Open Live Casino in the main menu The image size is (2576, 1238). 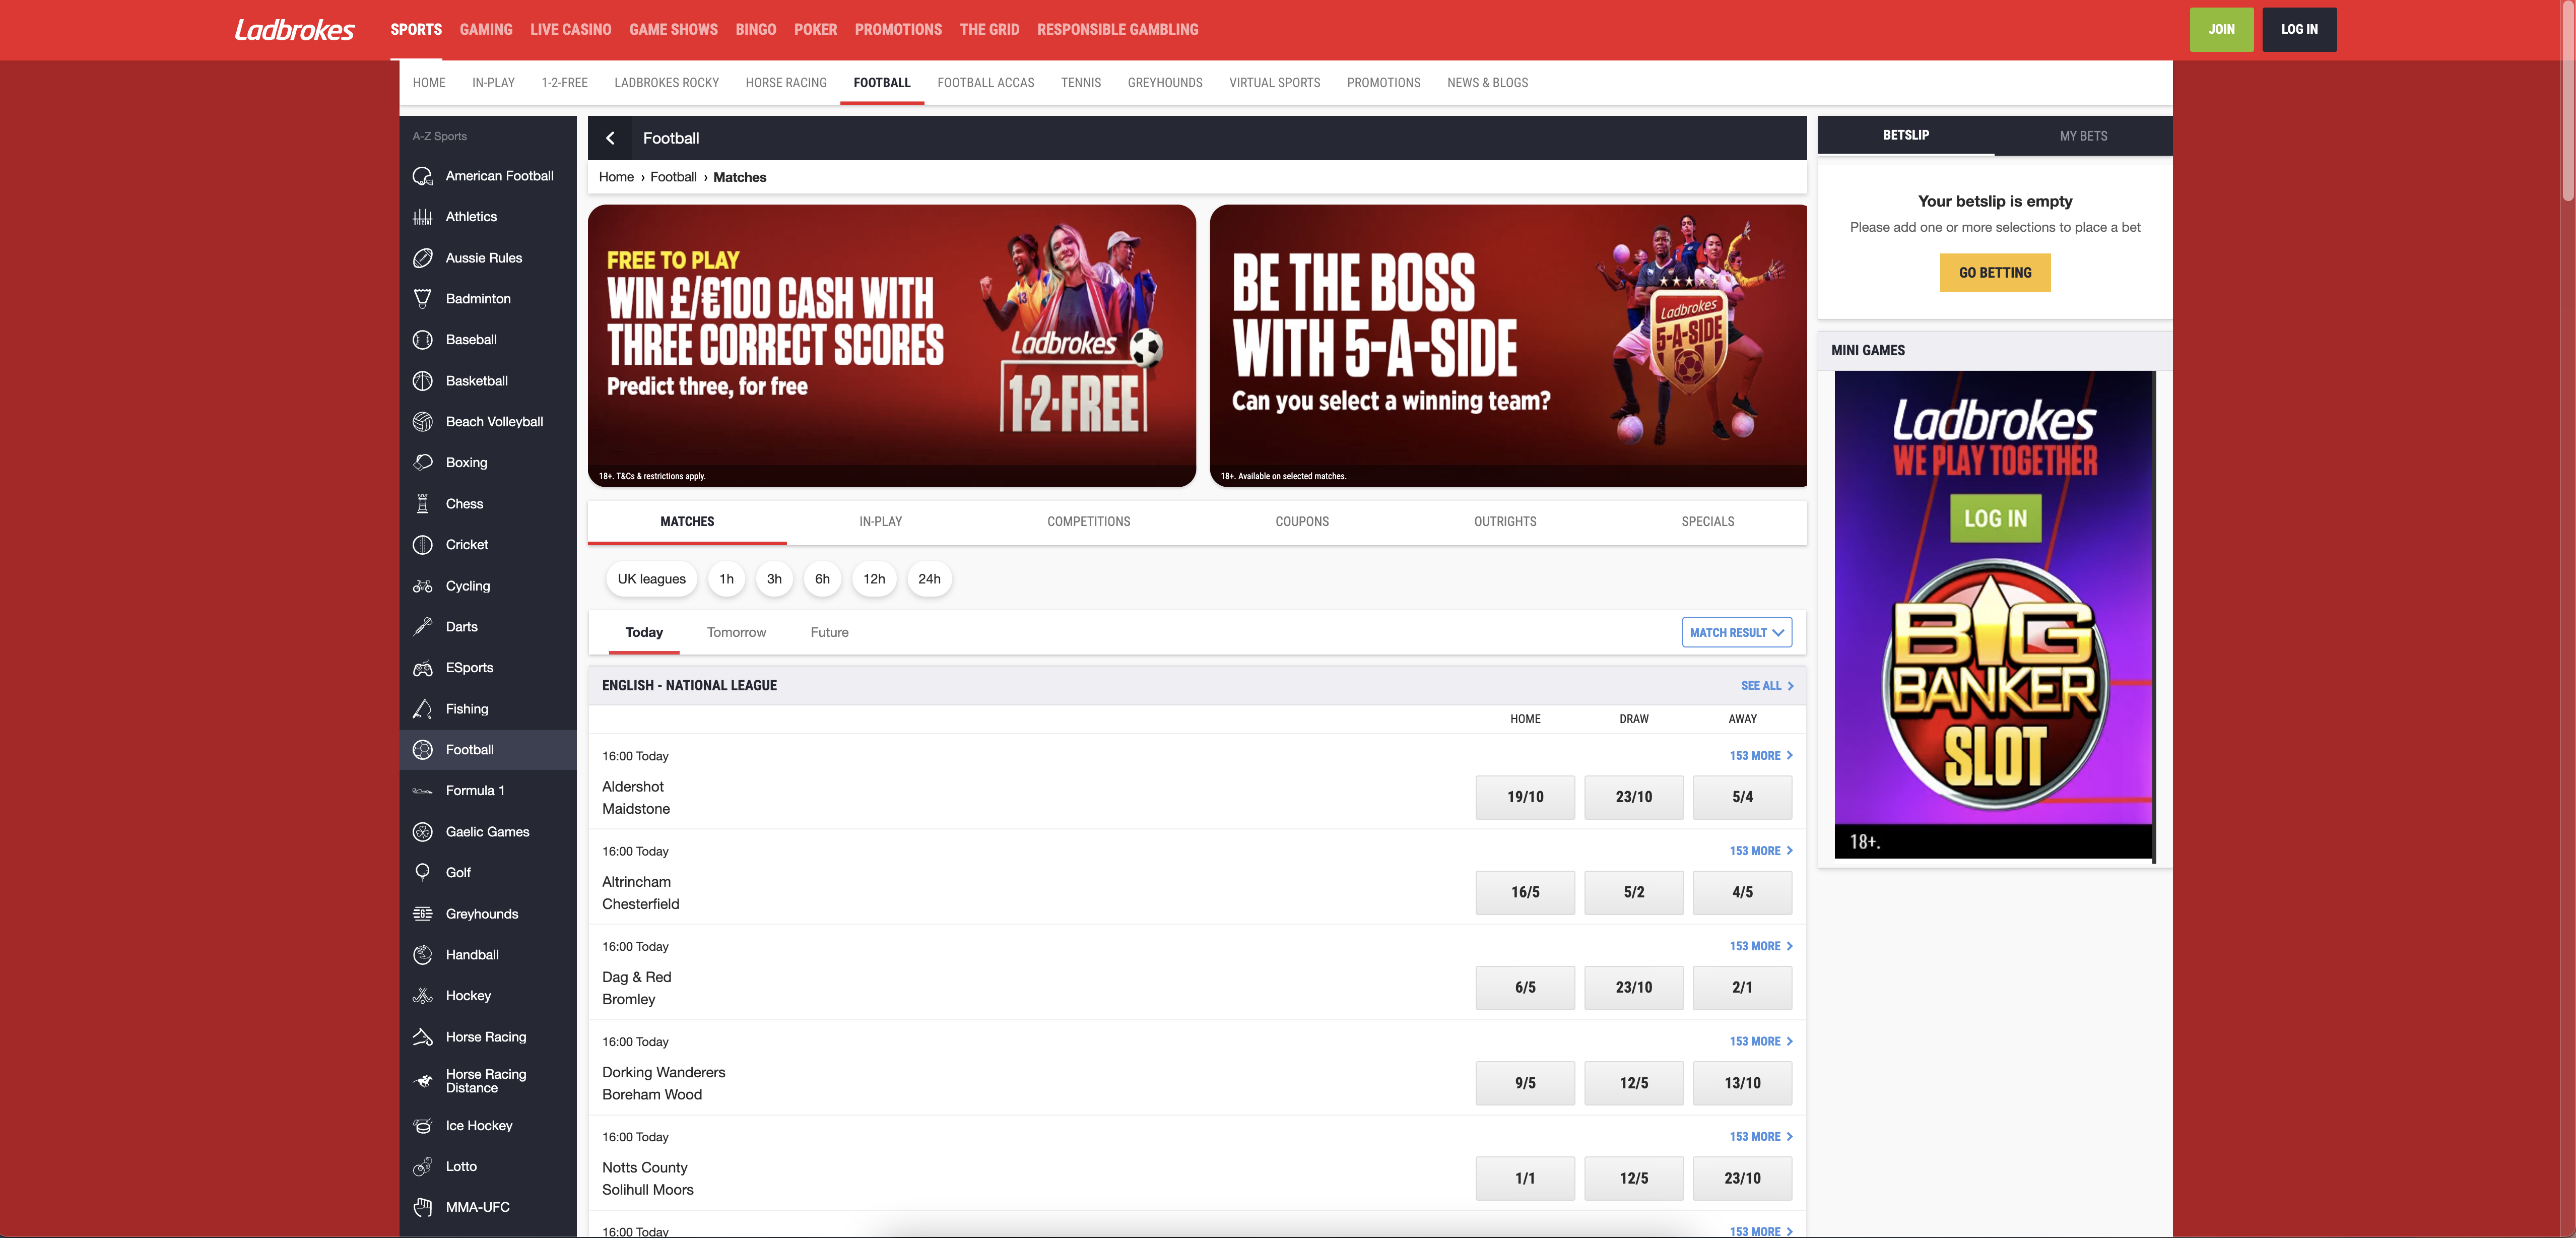(x=571, y=30)
